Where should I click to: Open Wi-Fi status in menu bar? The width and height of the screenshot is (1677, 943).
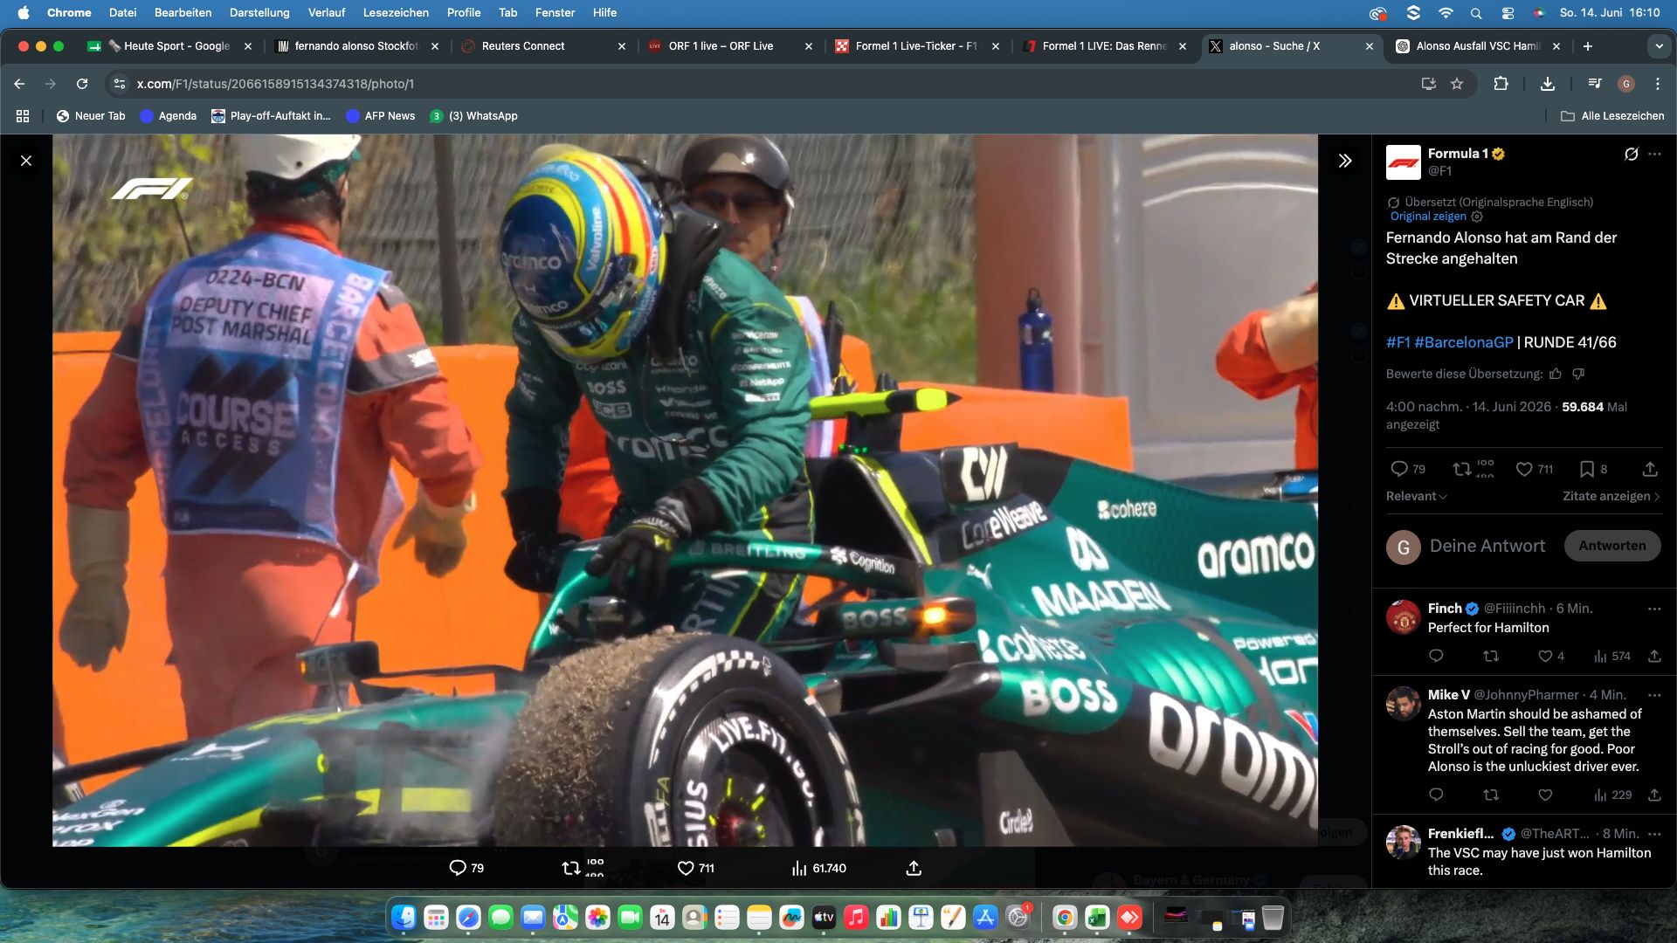1446,13
